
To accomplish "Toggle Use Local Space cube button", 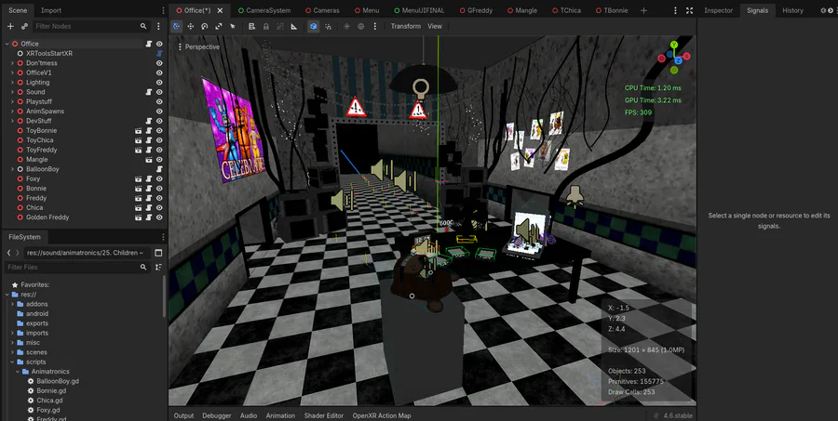I will point(314,26).
